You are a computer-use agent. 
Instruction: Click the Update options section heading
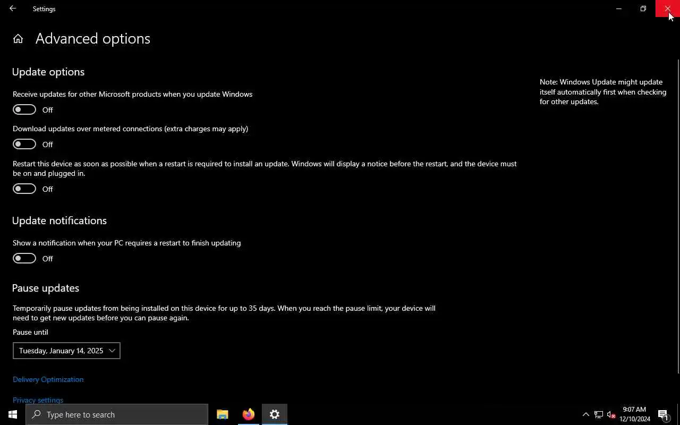(48, 72)
